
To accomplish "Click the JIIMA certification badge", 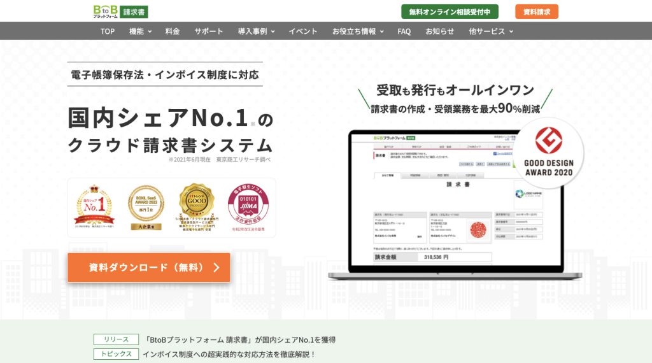I will click(x=248, y=206).
